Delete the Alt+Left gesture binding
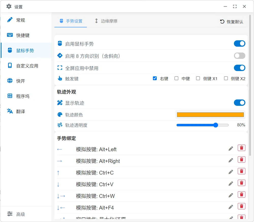Viewport: 254px width, 222px height. 242,148
